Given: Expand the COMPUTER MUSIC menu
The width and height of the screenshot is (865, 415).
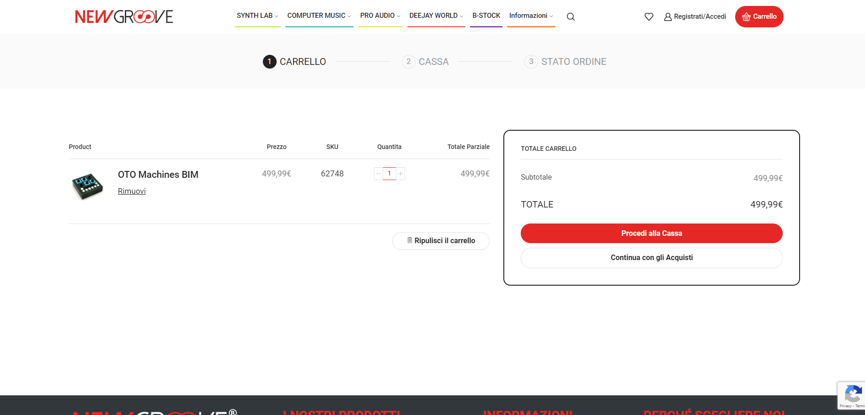Looking at the screenshot, I should point(319,16).
